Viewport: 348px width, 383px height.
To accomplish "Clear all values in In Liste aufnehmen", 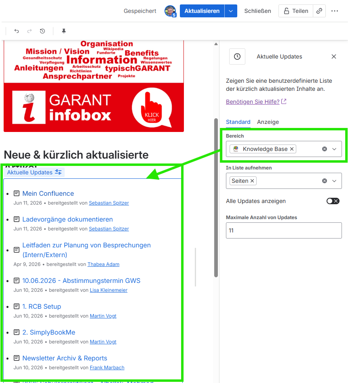I will click(x=325, y=181).
